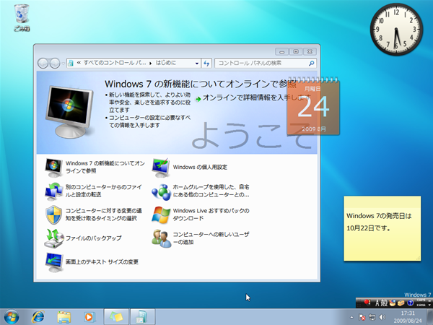The height and width of the screenshot is (325, 433).
Task: Click Windows Live おすすめパックのダウンロード label
Action: 211,214
